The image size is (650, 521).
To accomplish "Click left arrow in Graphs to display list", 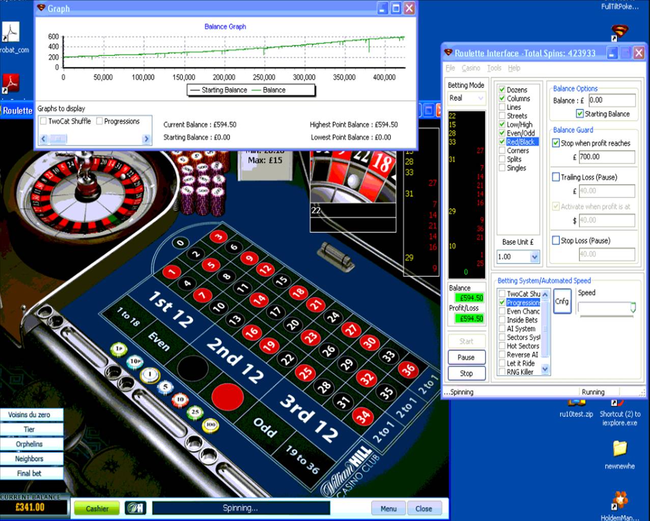I will coord(43,138).
